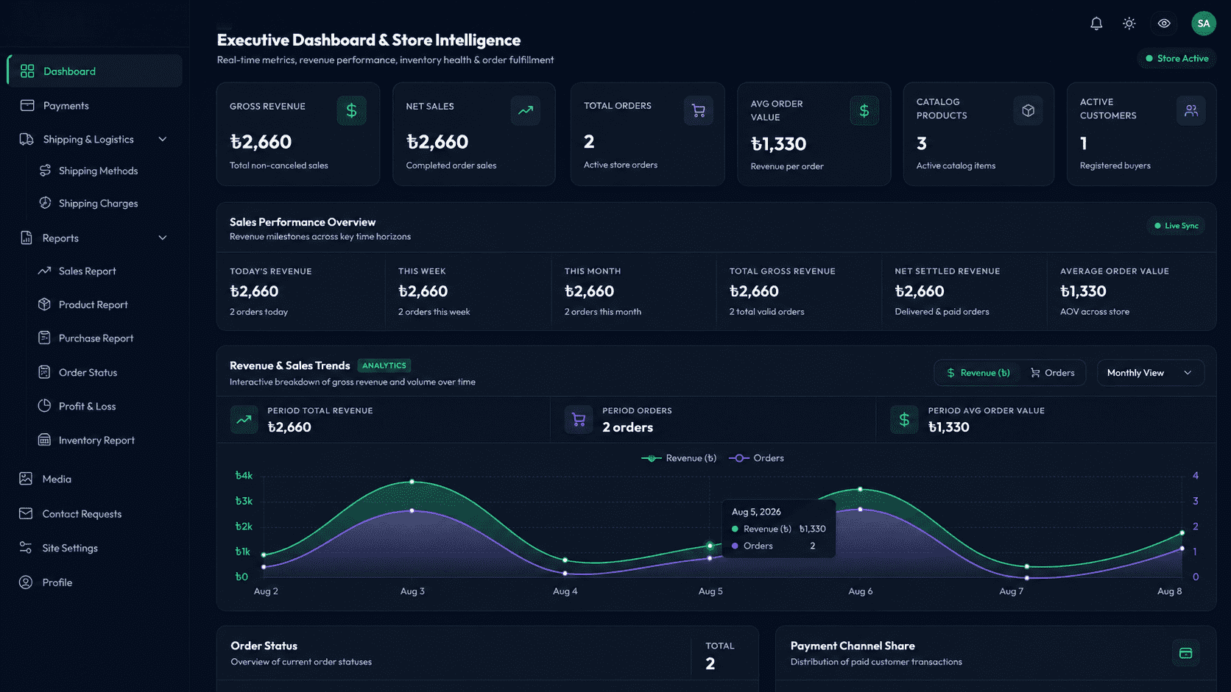
Task: Click the Payments card icon
Action: coord(27,105)
